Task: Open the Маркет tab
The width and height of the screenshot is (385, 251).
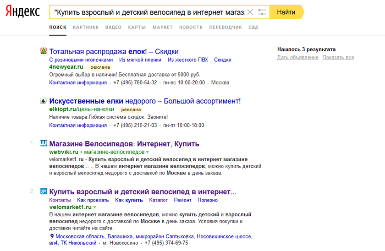Action: point(163,27)
